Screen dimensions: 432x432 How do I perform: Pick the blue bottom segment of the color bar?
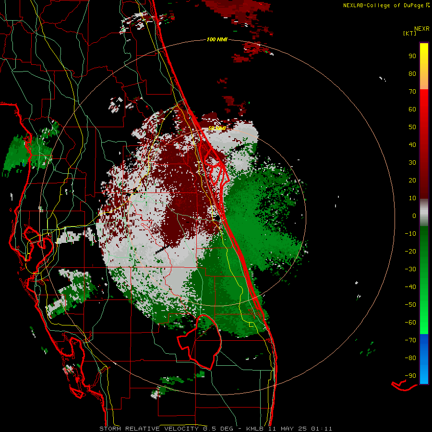[x=424, y=359]
